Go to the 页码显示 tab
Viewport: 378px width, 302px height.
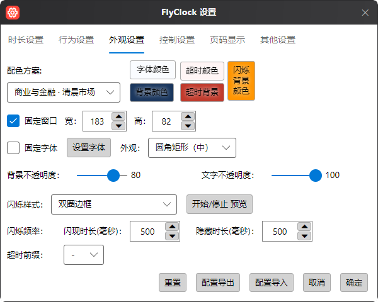tap(227, 40)
